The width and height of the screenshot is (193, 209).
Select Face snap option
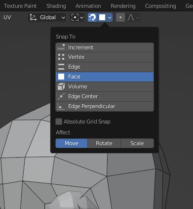point(105,77)
